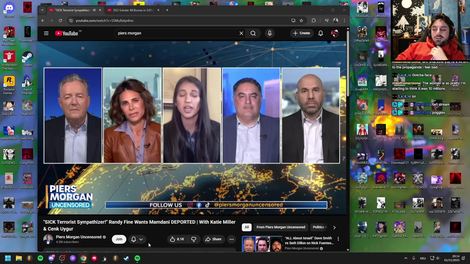This screenshot has width=470, height=264.
Task: Clear the search box with the X
Action: [x=241, y=33]
